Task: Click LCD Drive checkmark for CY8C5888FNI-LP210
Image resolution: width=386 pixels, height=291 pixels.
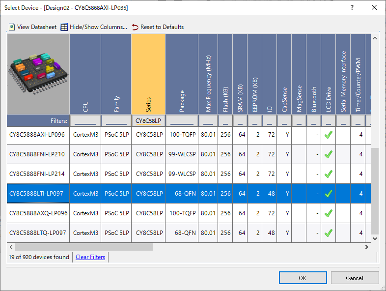Action: pyautogui.click(x=329, y=154)
